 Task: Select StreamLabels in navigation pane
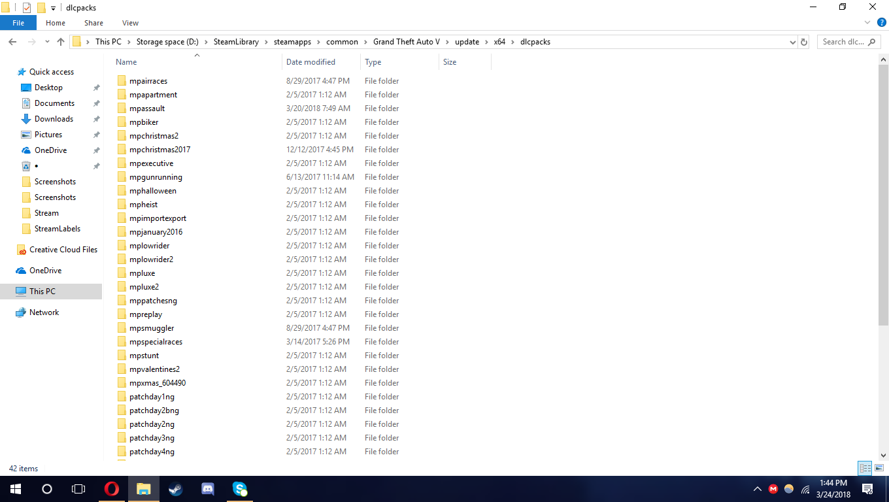(58, 229)
